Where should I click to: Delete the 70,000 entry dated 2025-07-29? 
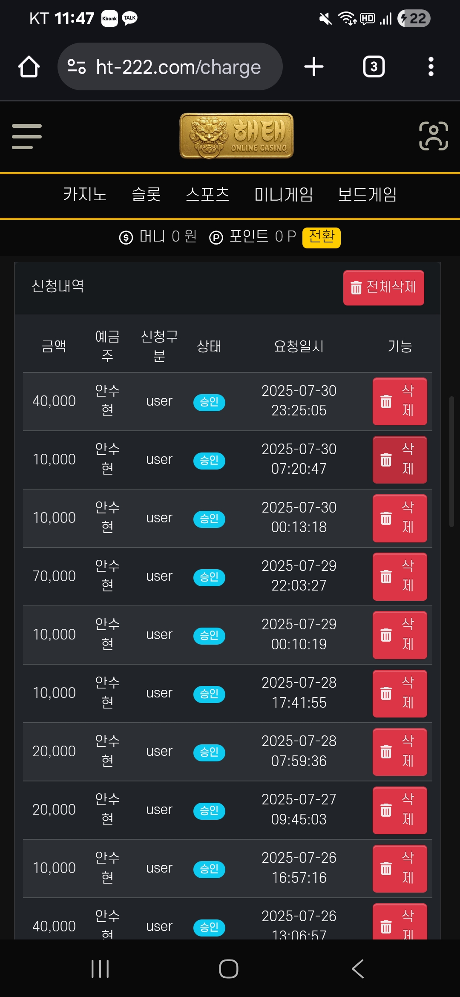click(400, 576)
